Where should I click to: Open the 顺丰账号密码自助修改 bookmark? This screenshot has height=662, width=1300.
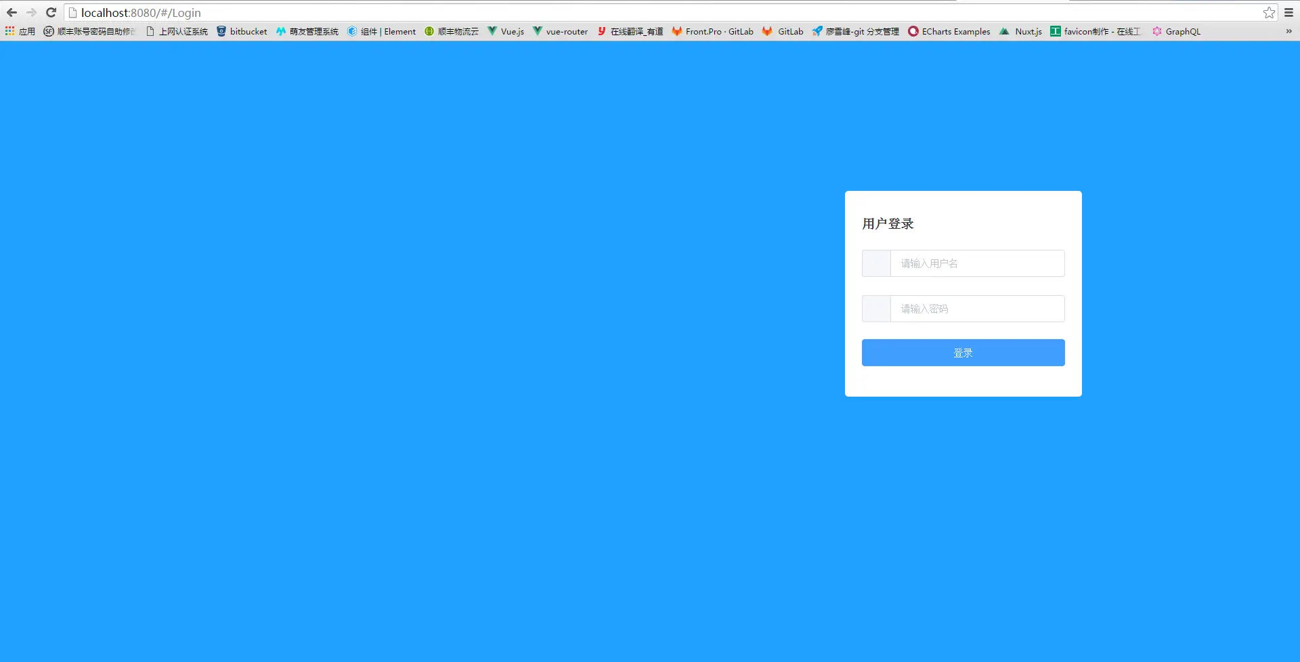click(89, 31)
